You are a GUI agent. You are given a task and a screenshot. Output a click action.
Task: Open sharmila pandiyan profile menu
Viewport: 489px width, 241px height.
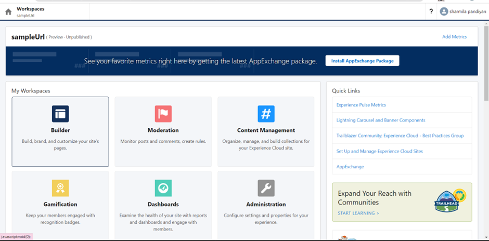[463, 11]
